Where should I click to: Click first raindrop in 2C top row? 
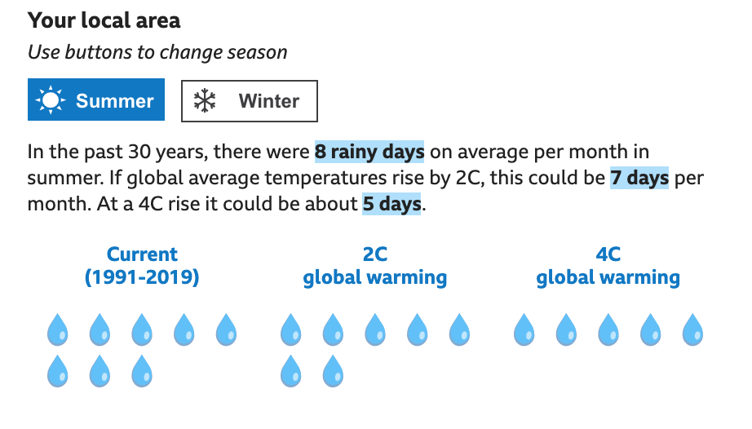point(290,330)
